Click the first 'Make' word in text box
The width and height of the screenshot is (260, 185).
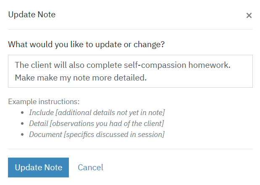tap(25, 78)
